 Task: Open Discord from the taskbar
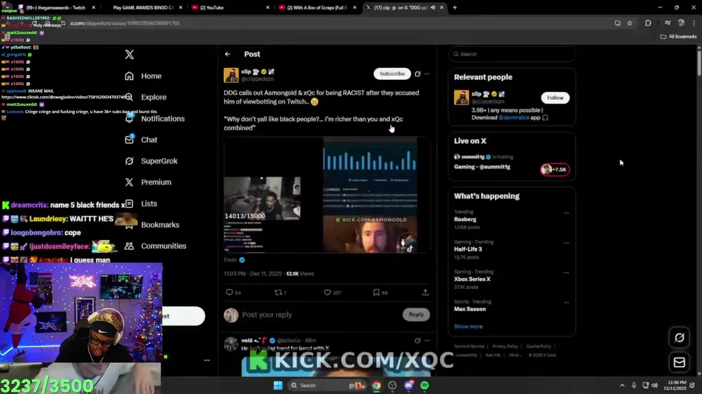pyautogui.click(x=409, y=385)
